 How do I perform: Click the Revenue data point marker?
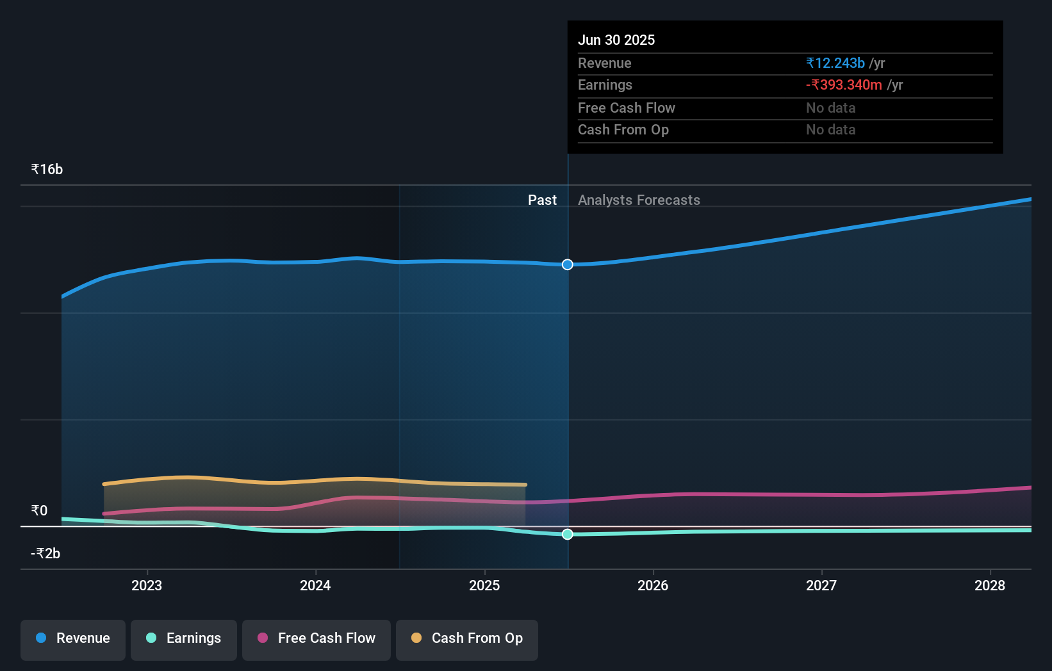568,264
